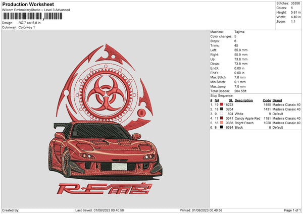Click thread code 1181
Screen dimensions: 303x214
(267, 119)
